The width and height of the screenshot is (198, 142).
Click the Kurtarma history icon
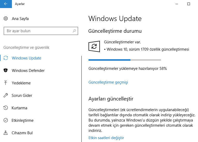(x=6, y=108)
